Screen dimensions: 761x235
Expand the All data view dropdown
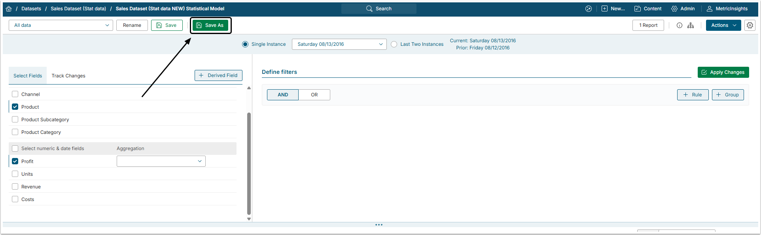[x=61, y=25]
